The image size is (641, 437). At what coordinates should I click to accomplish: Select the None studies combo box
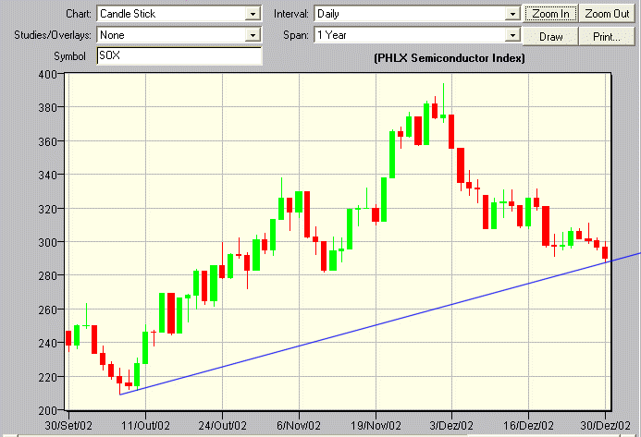179,35
